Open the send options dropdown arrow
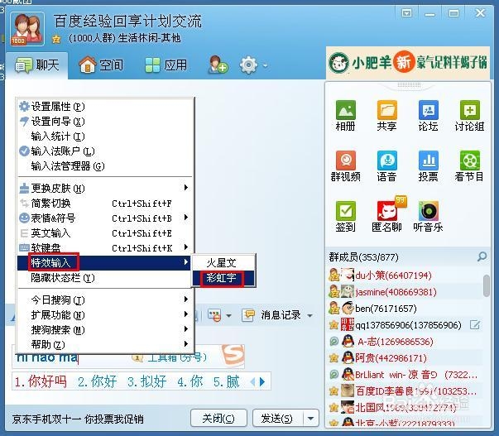Screen dimensions: 499x436 click(x=310, y=418)
